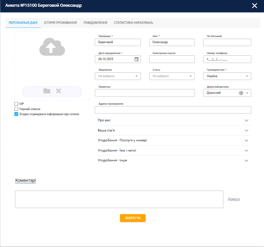
Task: Click the Додати comment link
Action: (234, 199)
